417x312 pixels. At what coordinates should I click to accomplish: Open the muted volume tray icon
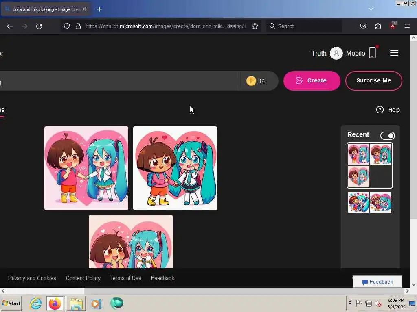(x=378, y=303)
